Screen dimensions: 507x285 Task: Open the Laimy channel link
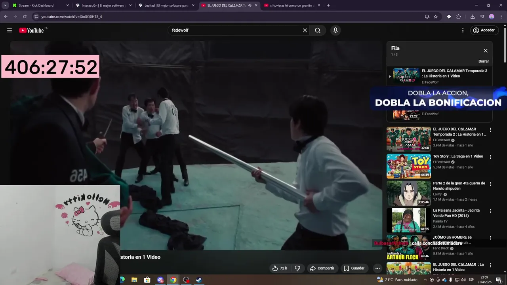click(x=437, y=194)
